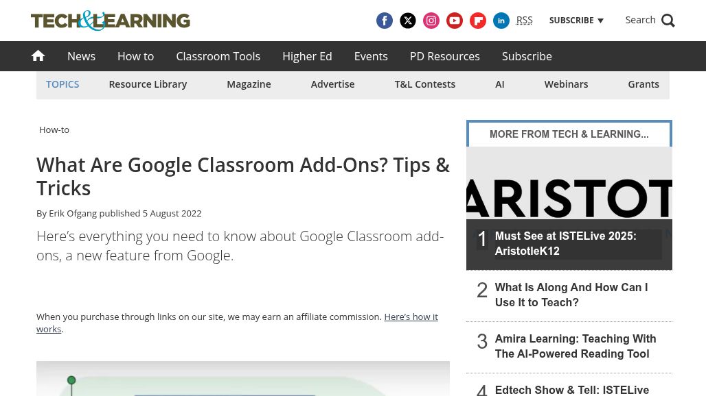The height and width of the screenshot is (396, 706).
Task: Click the Tech & Learning logo
Action: click(x=111, y=20)
